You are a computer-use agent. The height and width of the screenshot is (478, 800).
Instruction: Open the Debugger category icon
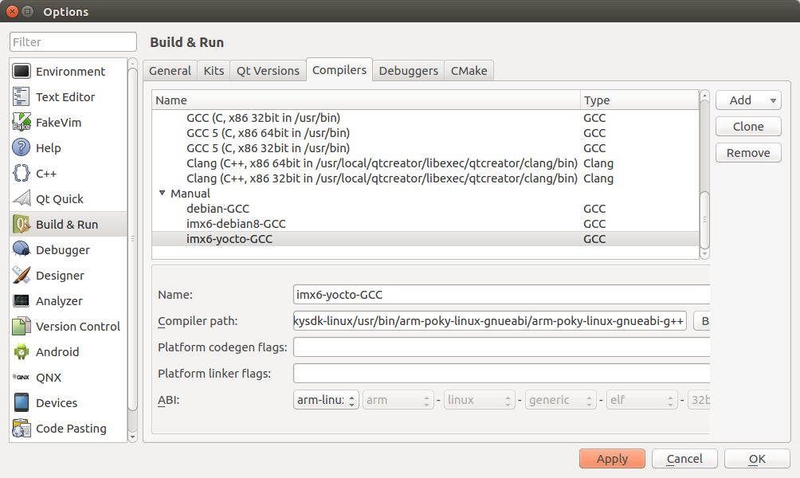22,250
